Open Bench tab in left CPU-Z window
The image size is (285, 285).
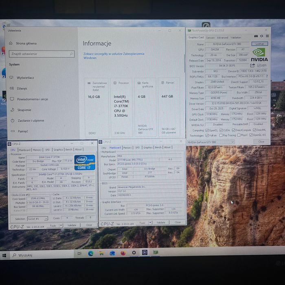point(69,149)
